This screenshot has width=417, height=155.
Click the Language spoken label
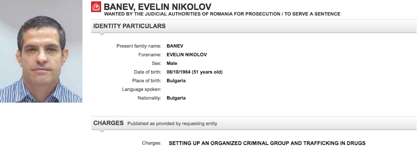(x=141, y=89)
